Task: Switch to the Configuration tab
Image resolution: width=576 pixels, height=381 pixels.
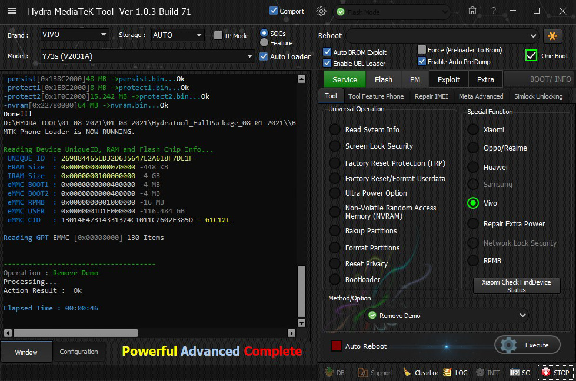Action: point(79,352)
